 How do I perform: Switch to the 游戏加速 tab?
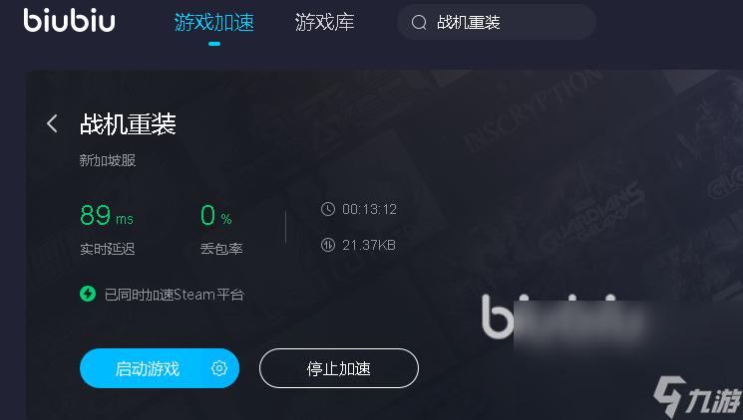click(214, 22)
